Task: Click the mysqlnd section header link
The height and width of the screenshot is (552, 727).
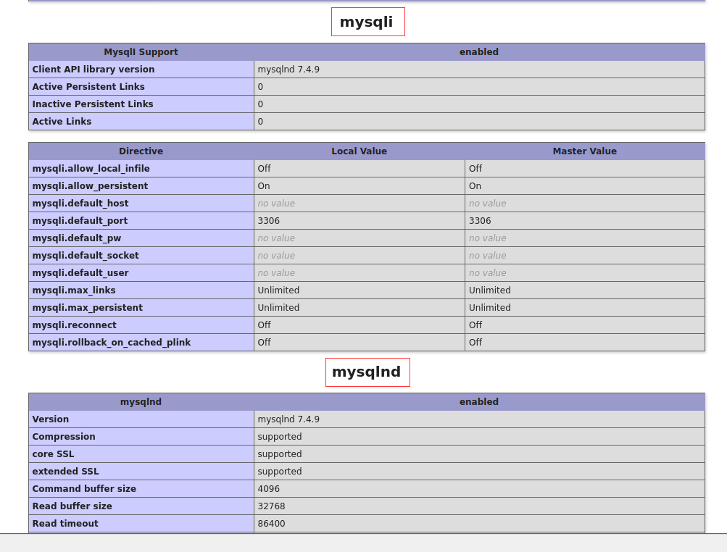Action: pyautogui.click(x=367, y=372)
